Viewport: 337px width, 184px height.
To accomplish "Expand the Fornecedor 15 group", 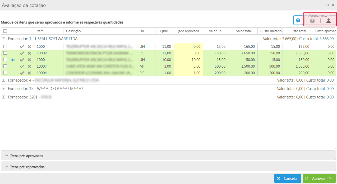I will click(x=4, y=89).
